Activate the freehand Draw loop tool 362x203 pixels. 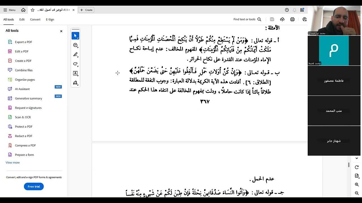(x=75, y=64)
